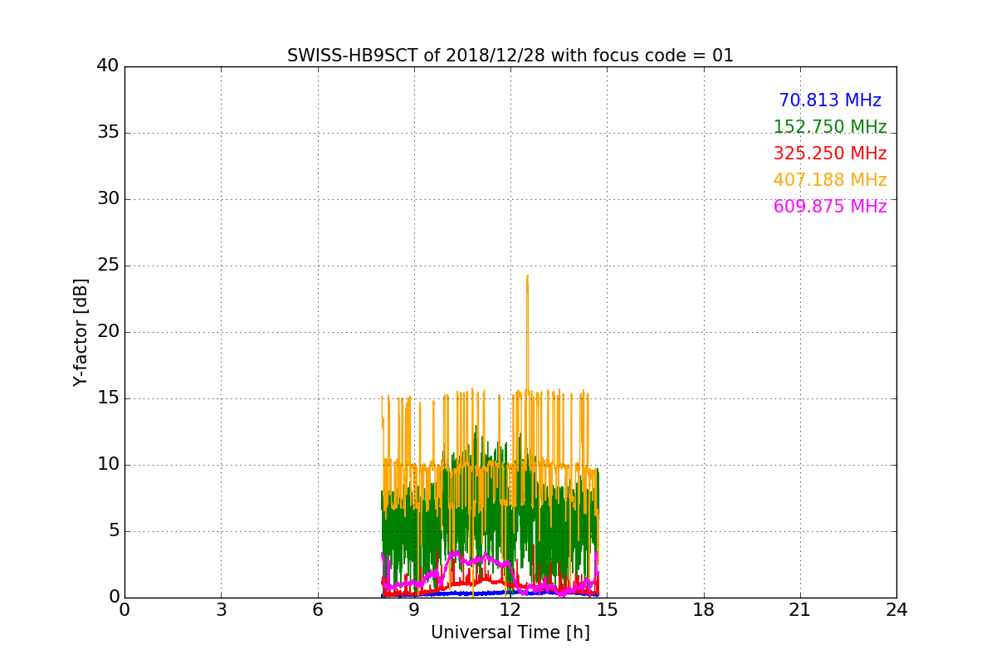Click the y-axis tick label 40
996x664 pixels.
click(108, 66)
